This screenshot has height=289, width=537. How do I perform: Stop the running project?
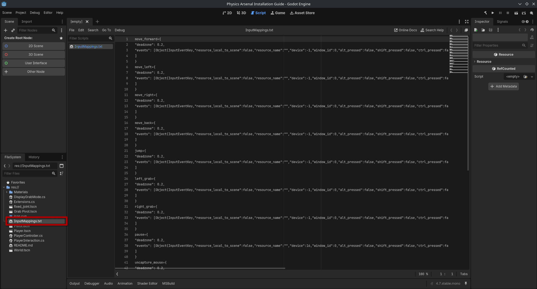coord(508,13)
